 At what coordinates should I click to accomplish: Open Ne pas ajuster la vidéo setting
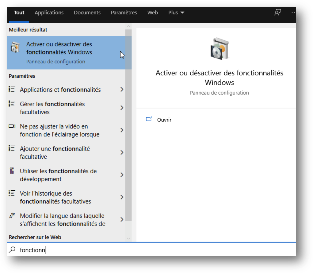[x=66, y=130]
